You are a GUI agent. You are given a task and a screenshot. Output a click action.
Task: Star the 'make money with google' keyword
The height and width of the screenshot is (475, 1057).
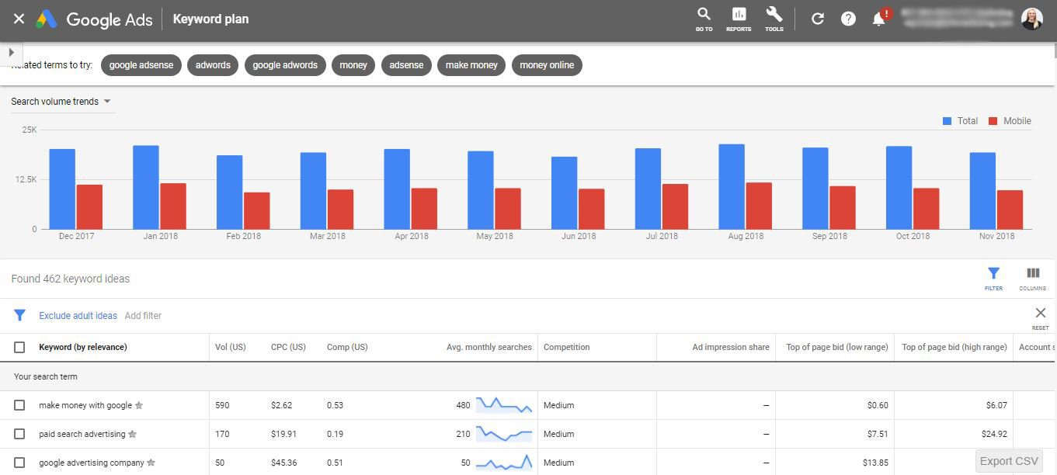click(139, 405)
